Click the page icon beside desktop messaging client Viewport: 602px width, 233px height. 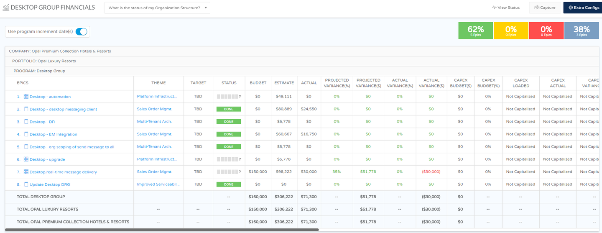[26, 109]
